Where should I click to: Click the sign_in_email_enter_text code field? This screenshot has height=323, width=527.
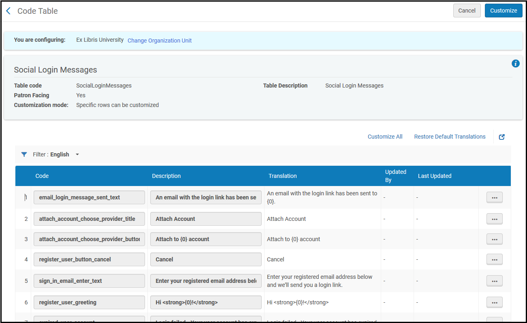(89, 281)
